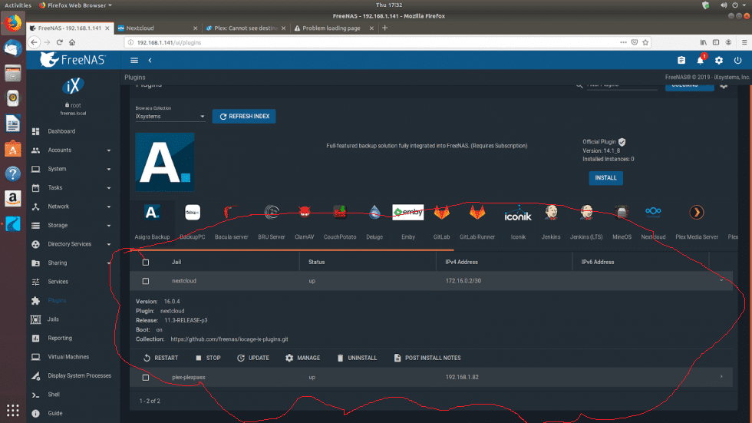752x423 pixels.
Task: Select the BackupPC plugin icon
Action: pos(193,212)
